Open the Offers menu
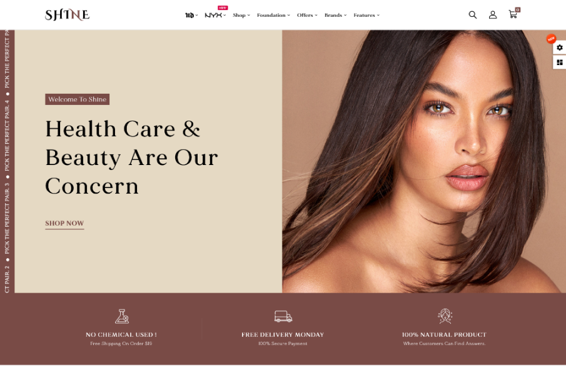The width and height of the screenshot is (566, 375). pos(307,15)
